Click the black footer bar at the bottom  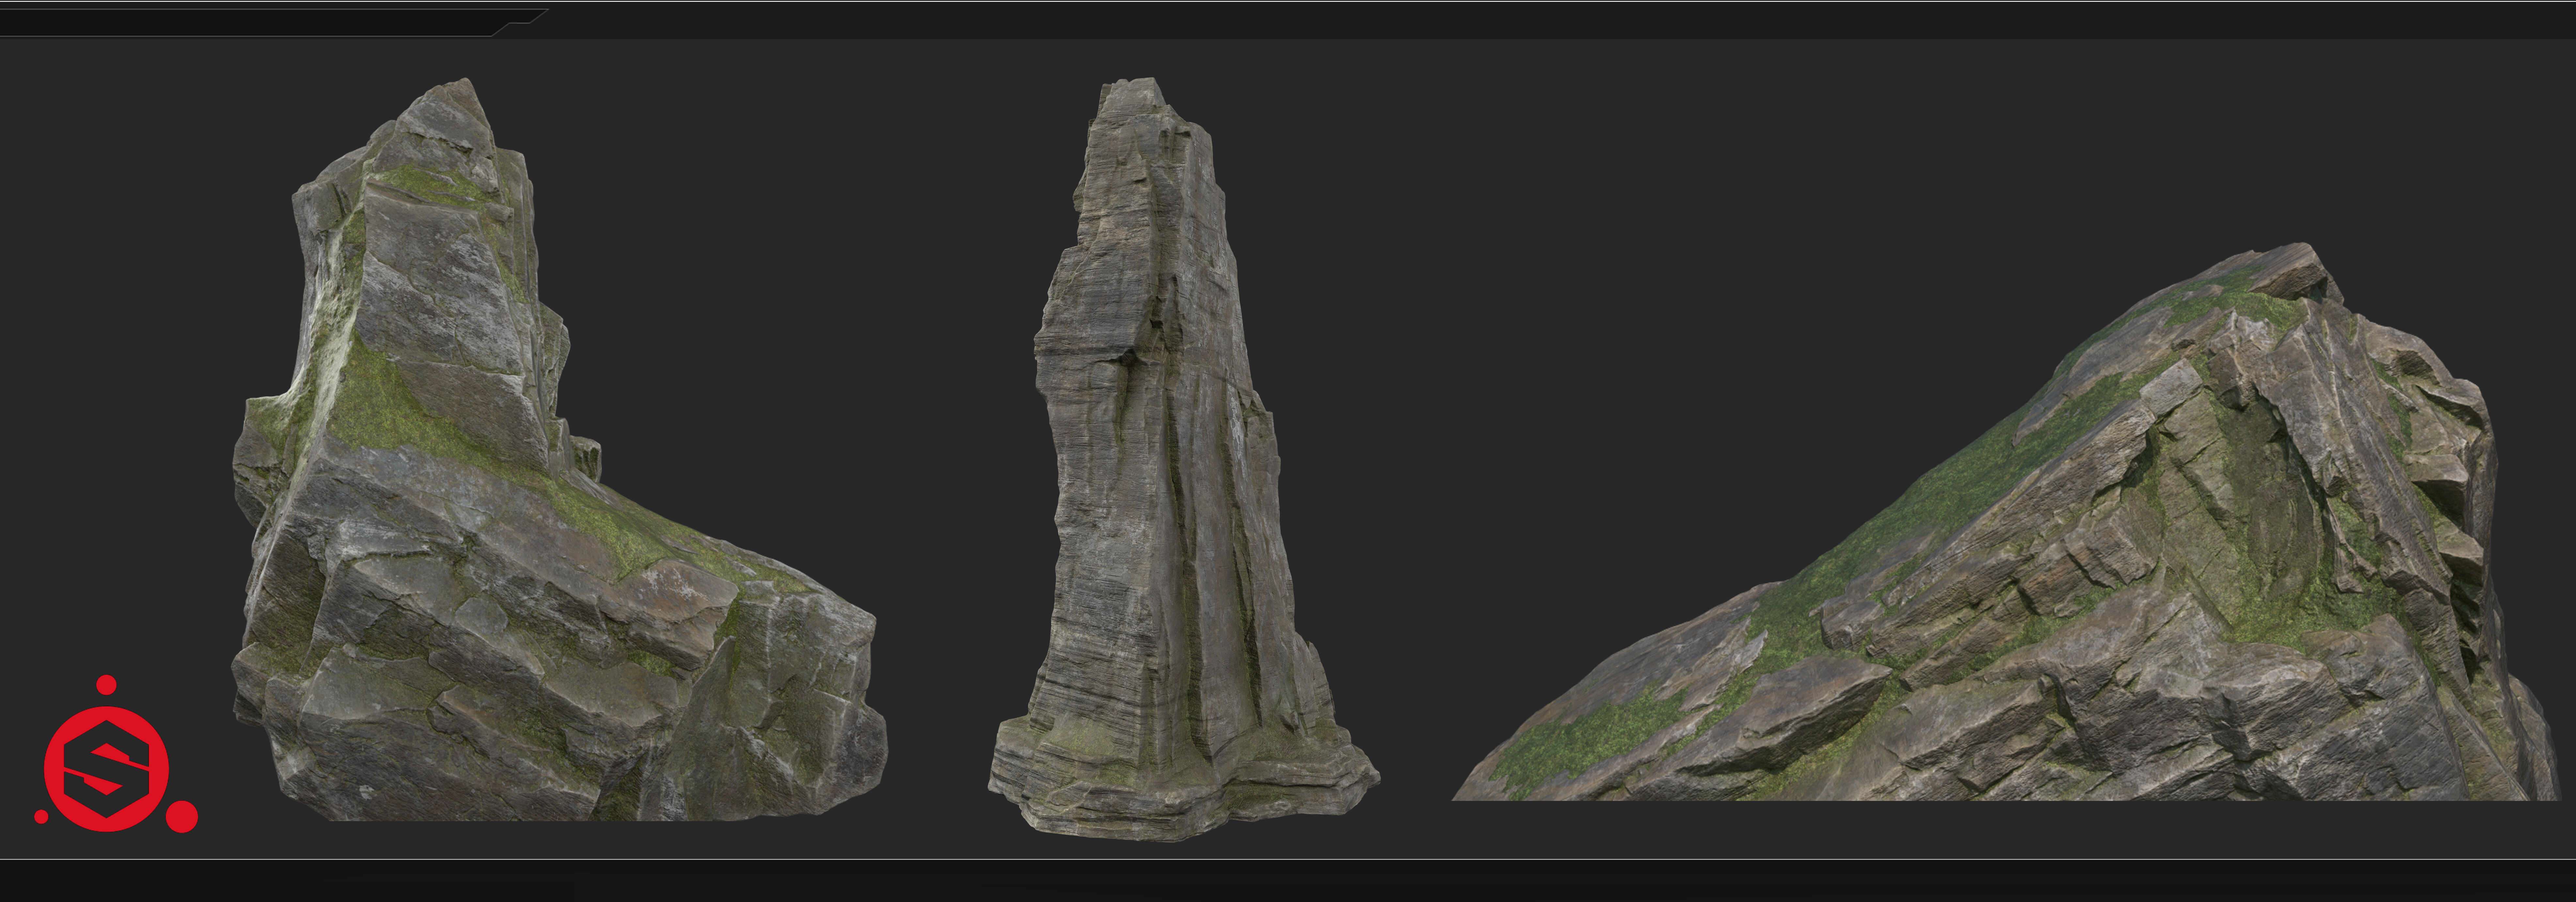(1288, 881)
